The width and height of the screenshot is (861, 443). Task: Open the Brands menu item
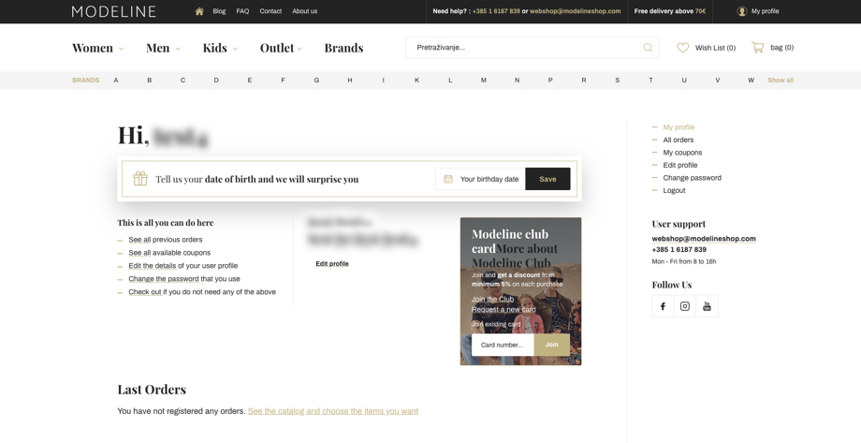pos(343,48)
